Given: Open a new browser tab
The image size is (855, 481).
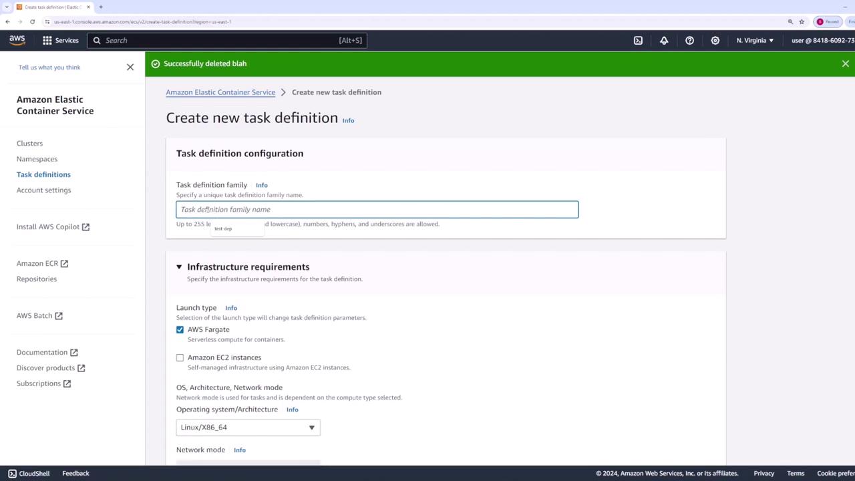Looking at the screenshot, I should click(x=101, y=7).
